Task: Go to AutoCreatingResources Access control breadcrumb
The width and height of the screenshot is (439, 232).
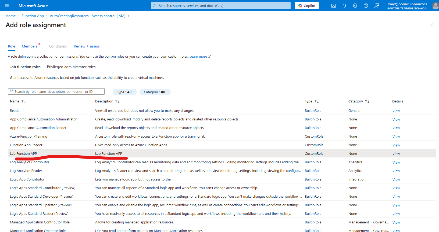Action: pos(88,16)
